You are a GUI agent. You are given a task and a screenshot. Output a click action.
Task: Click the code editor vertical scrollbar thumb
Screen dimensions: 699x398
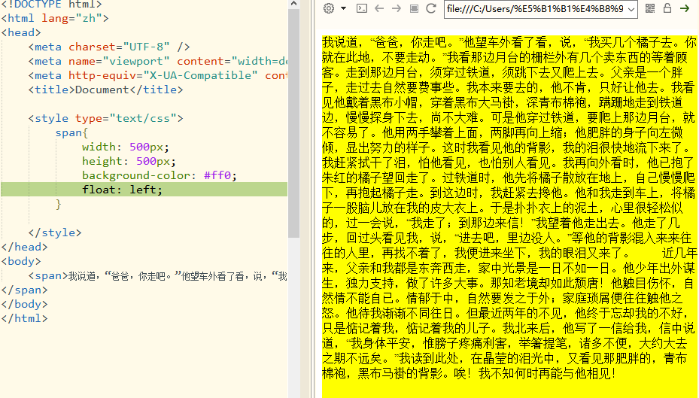(x=293, y=123)
